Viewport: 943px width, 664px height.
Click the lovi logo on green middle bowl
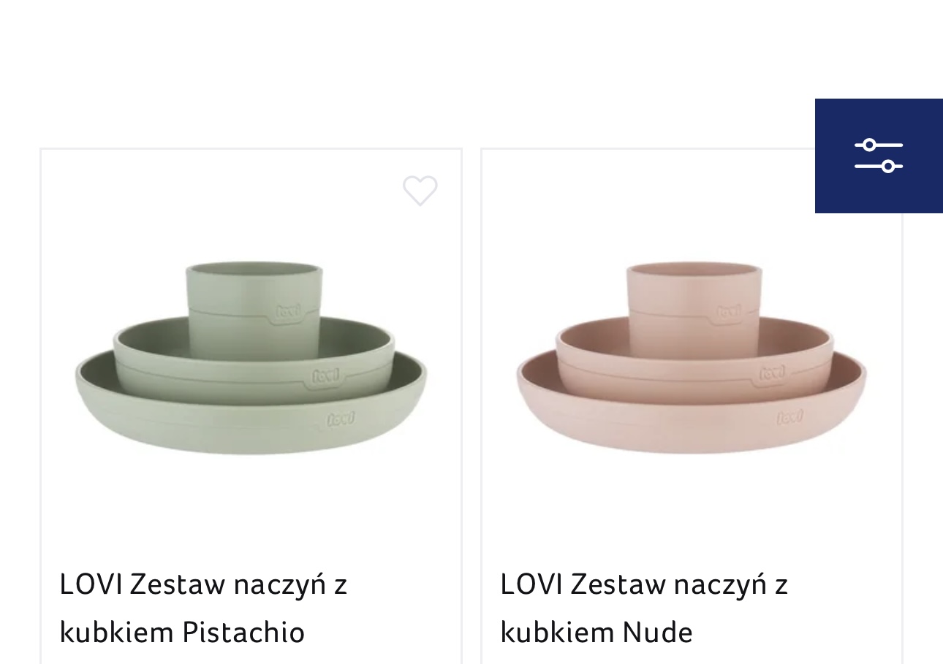pos(325,375)
